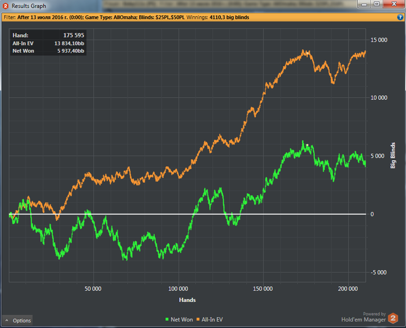Click the Hand 175 595 tooltip value
Image resolution: width=406 pixels, height=328 pixels.
click(x=74, y=35)
